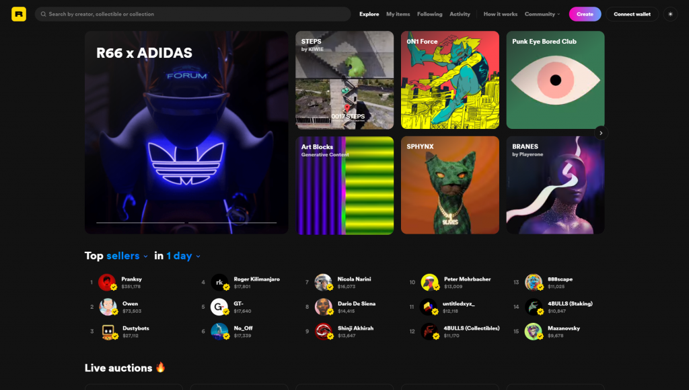Open the 1 day period dropdown

click(x=183, y=256)
